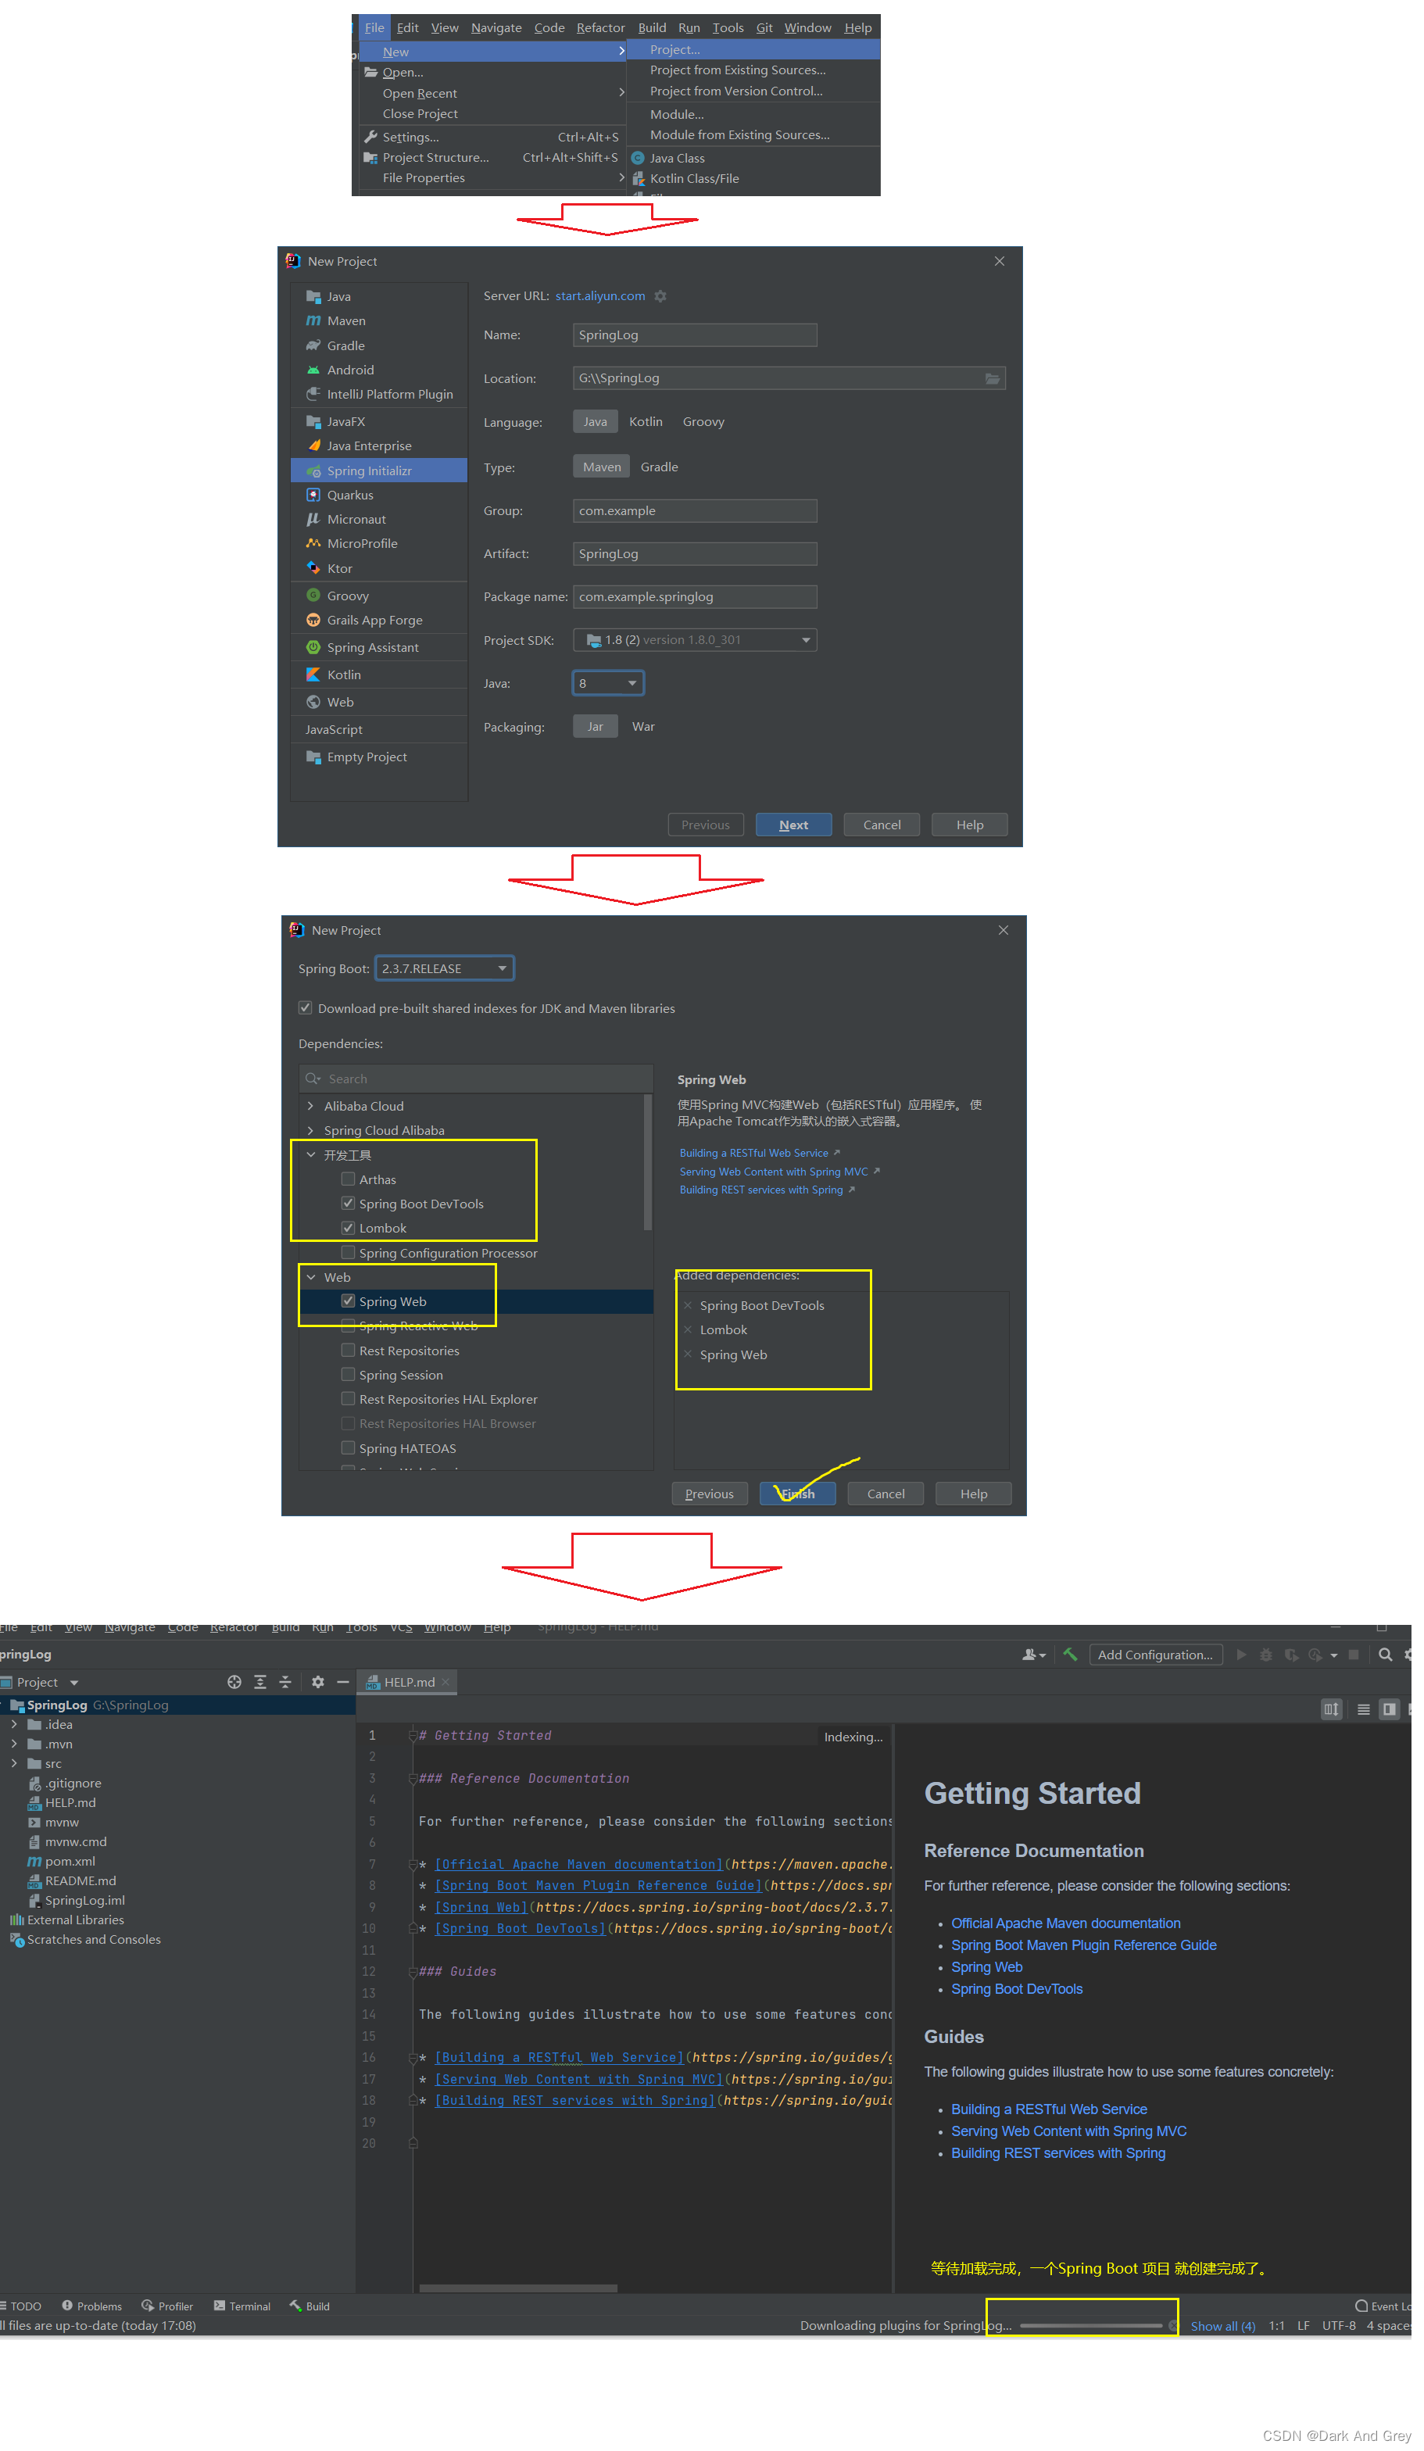The height and width of the screenshot is (2451, 1424).
Task: Browse for Location using folder icon
Action: coord(991,378)
